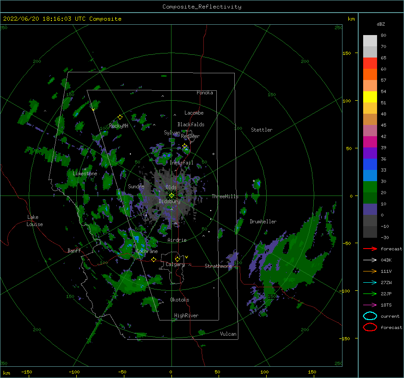Click the Composite_Reflectivity title
The image size is (404, 378).
[202, 7]
